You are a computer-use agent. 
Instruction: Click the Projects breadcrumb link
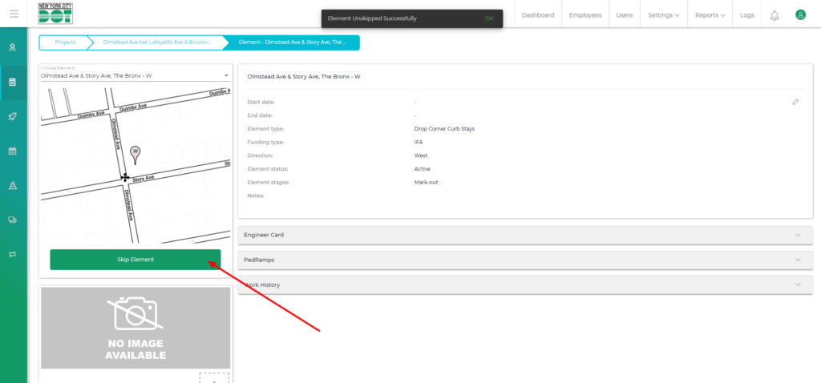66,42
